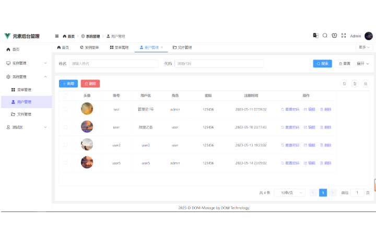Viewport: 376px width, 235px height.
Task: Click the avatar of user test
Action: coord(87,109)
